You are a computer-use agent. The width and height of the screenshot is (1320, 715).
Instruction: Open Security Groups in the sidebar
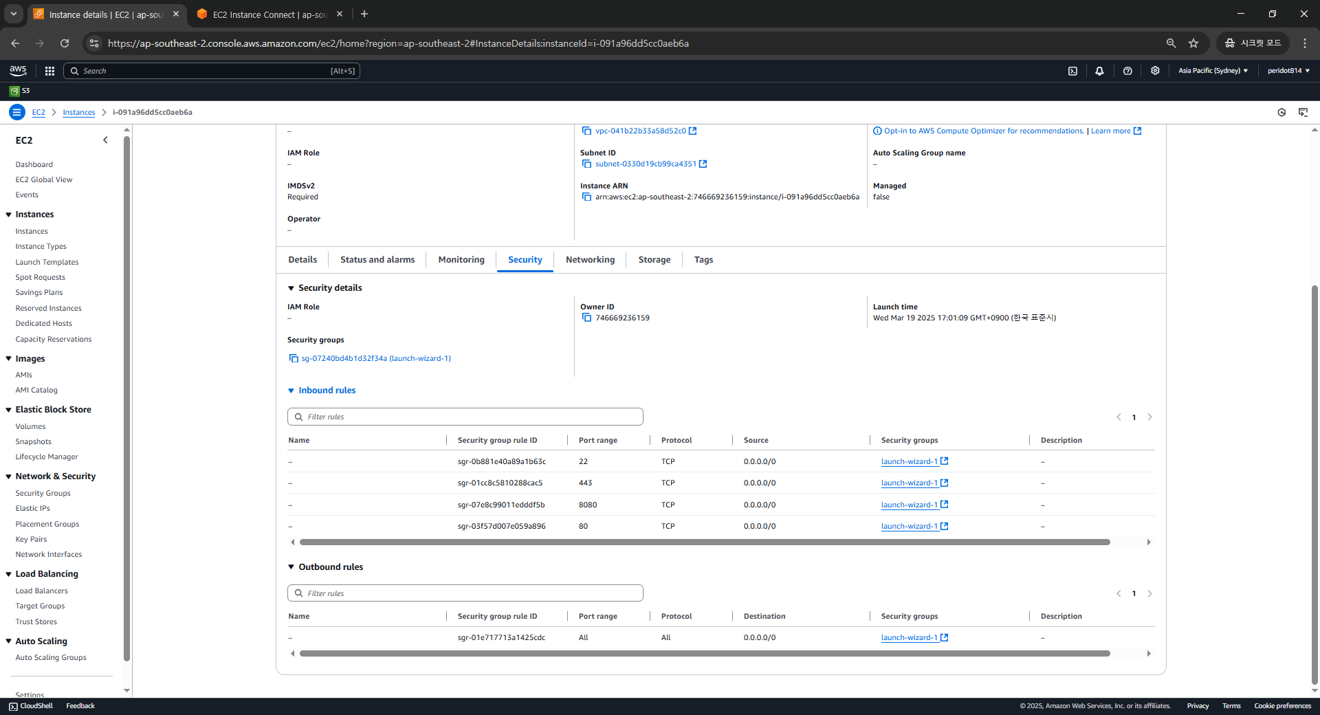pos(43,493)
